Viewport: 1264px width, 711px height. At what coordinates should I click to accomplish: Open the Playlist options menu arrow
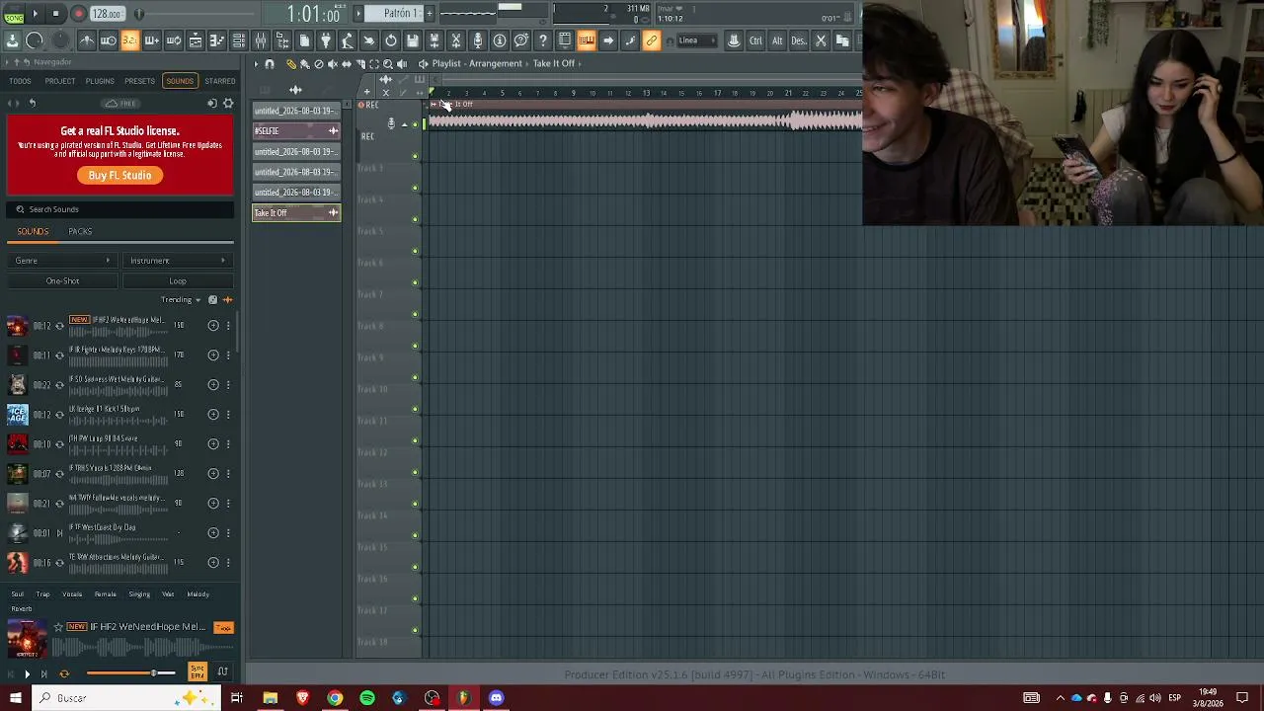pyautogui.click(x=256, y=64)
